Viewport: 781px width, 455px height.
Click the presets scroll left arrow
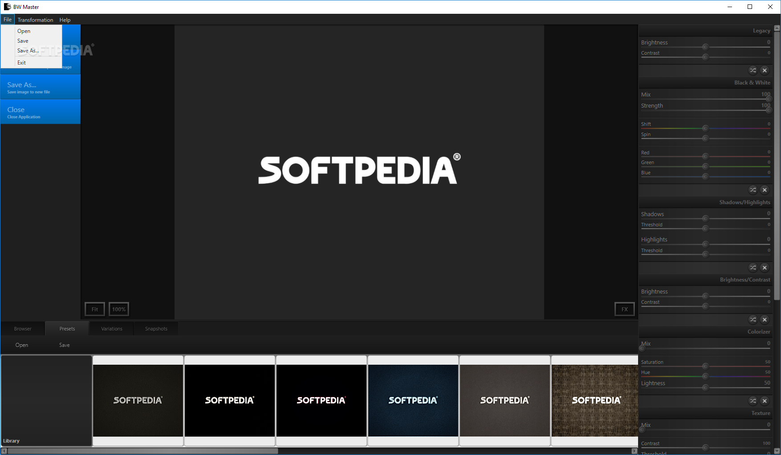tap(4, 451)
